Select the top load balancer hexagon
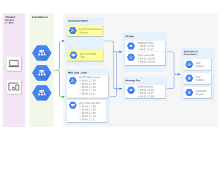Screen dimensions: 224x173 (x=42, y=53)
